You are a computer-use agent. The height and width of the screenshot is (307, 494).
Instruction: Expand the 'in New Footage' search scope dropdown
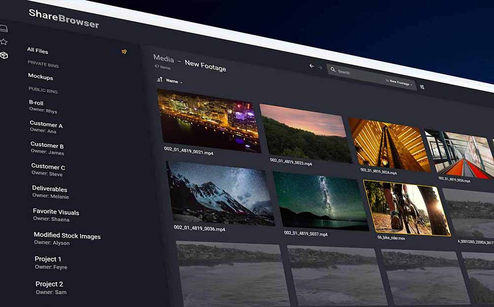(x=399, y=82)
